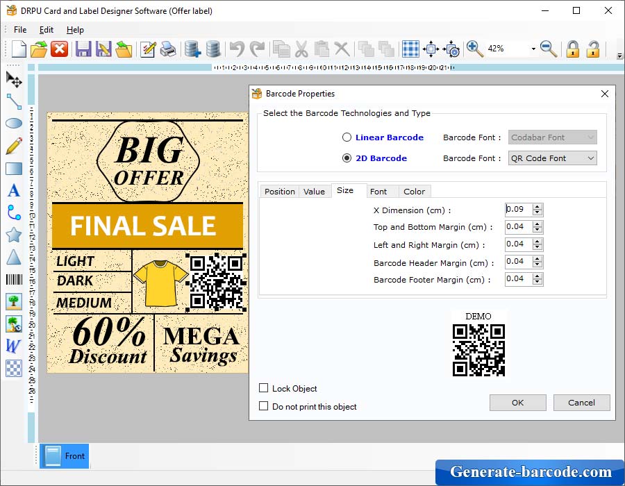Image resolution: width=625 pixels, height=486 pixels.
Task: Select the curved path tool
Action: tap(14, 212)
